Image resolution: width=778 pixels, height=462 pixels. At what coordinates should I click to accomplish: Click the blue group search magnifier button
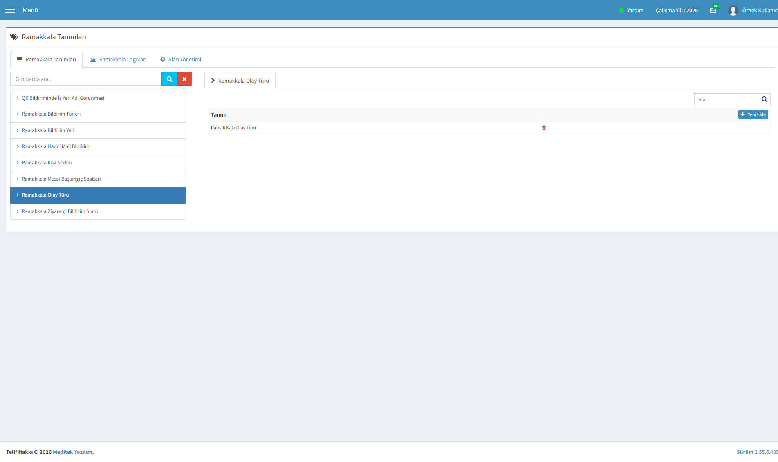(169, 79)
